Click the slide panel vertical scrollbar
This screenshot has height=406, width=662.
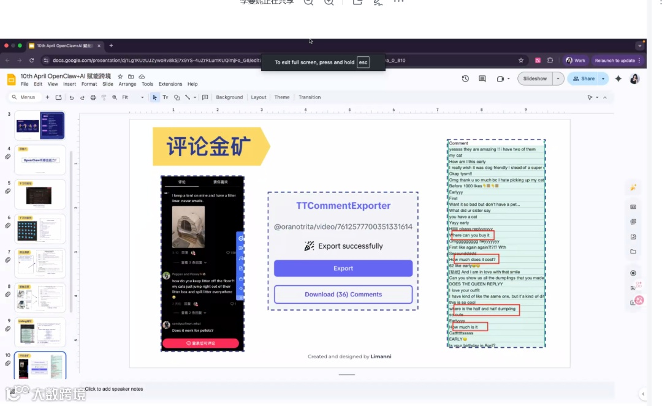click(71, 232)
